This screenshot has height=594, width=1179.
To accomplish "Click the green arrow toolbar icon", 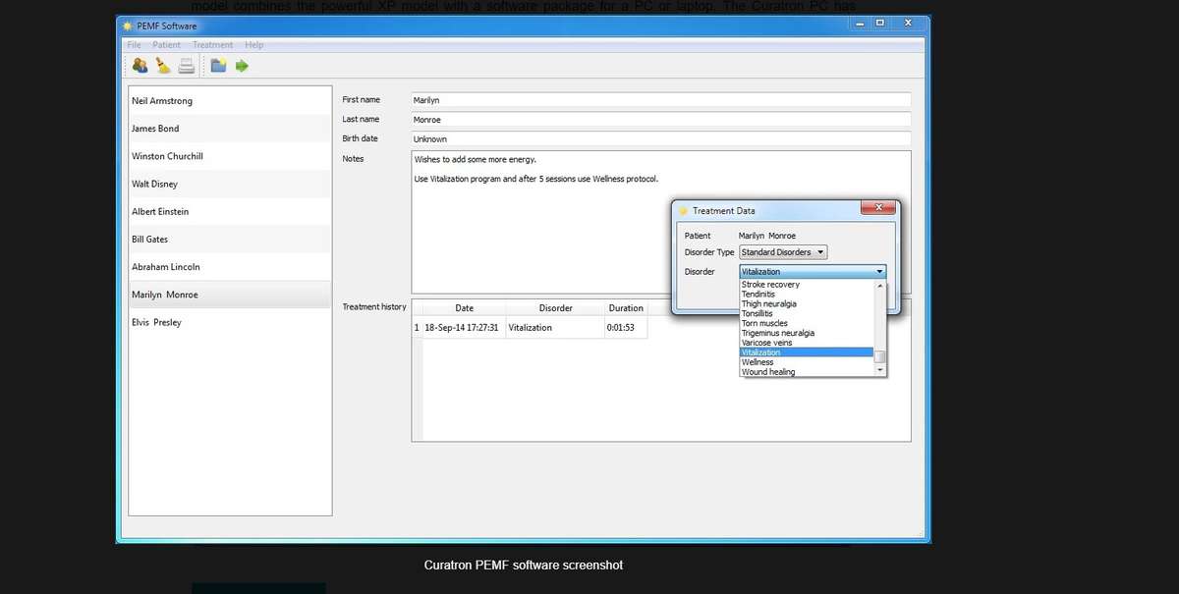I will (x=242, y=66).
